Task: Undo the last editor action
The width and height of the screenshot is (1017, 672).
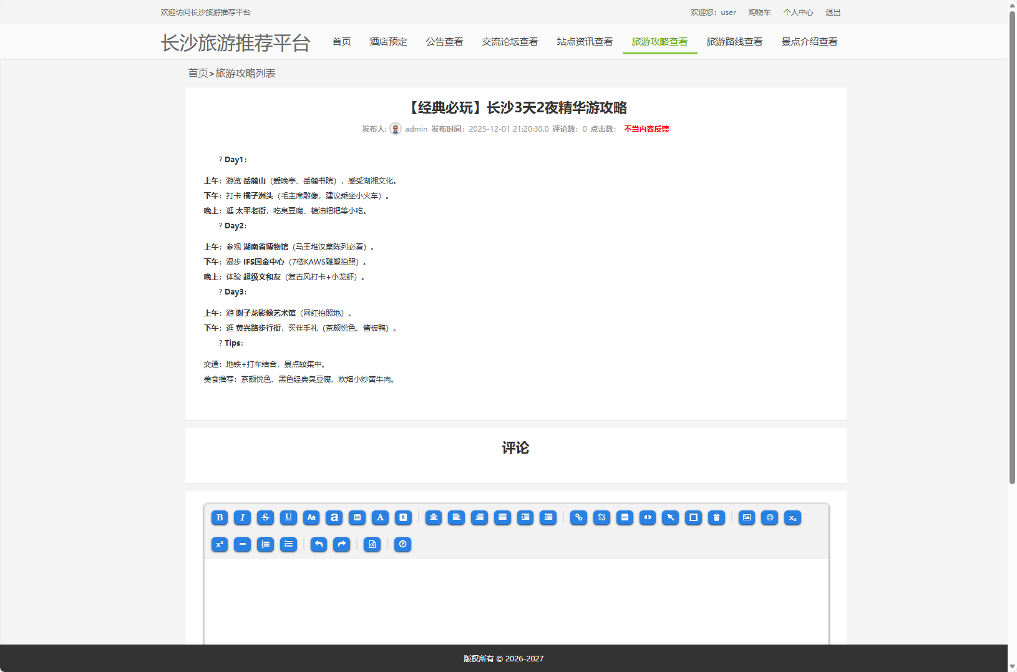Action: point(318,545)
